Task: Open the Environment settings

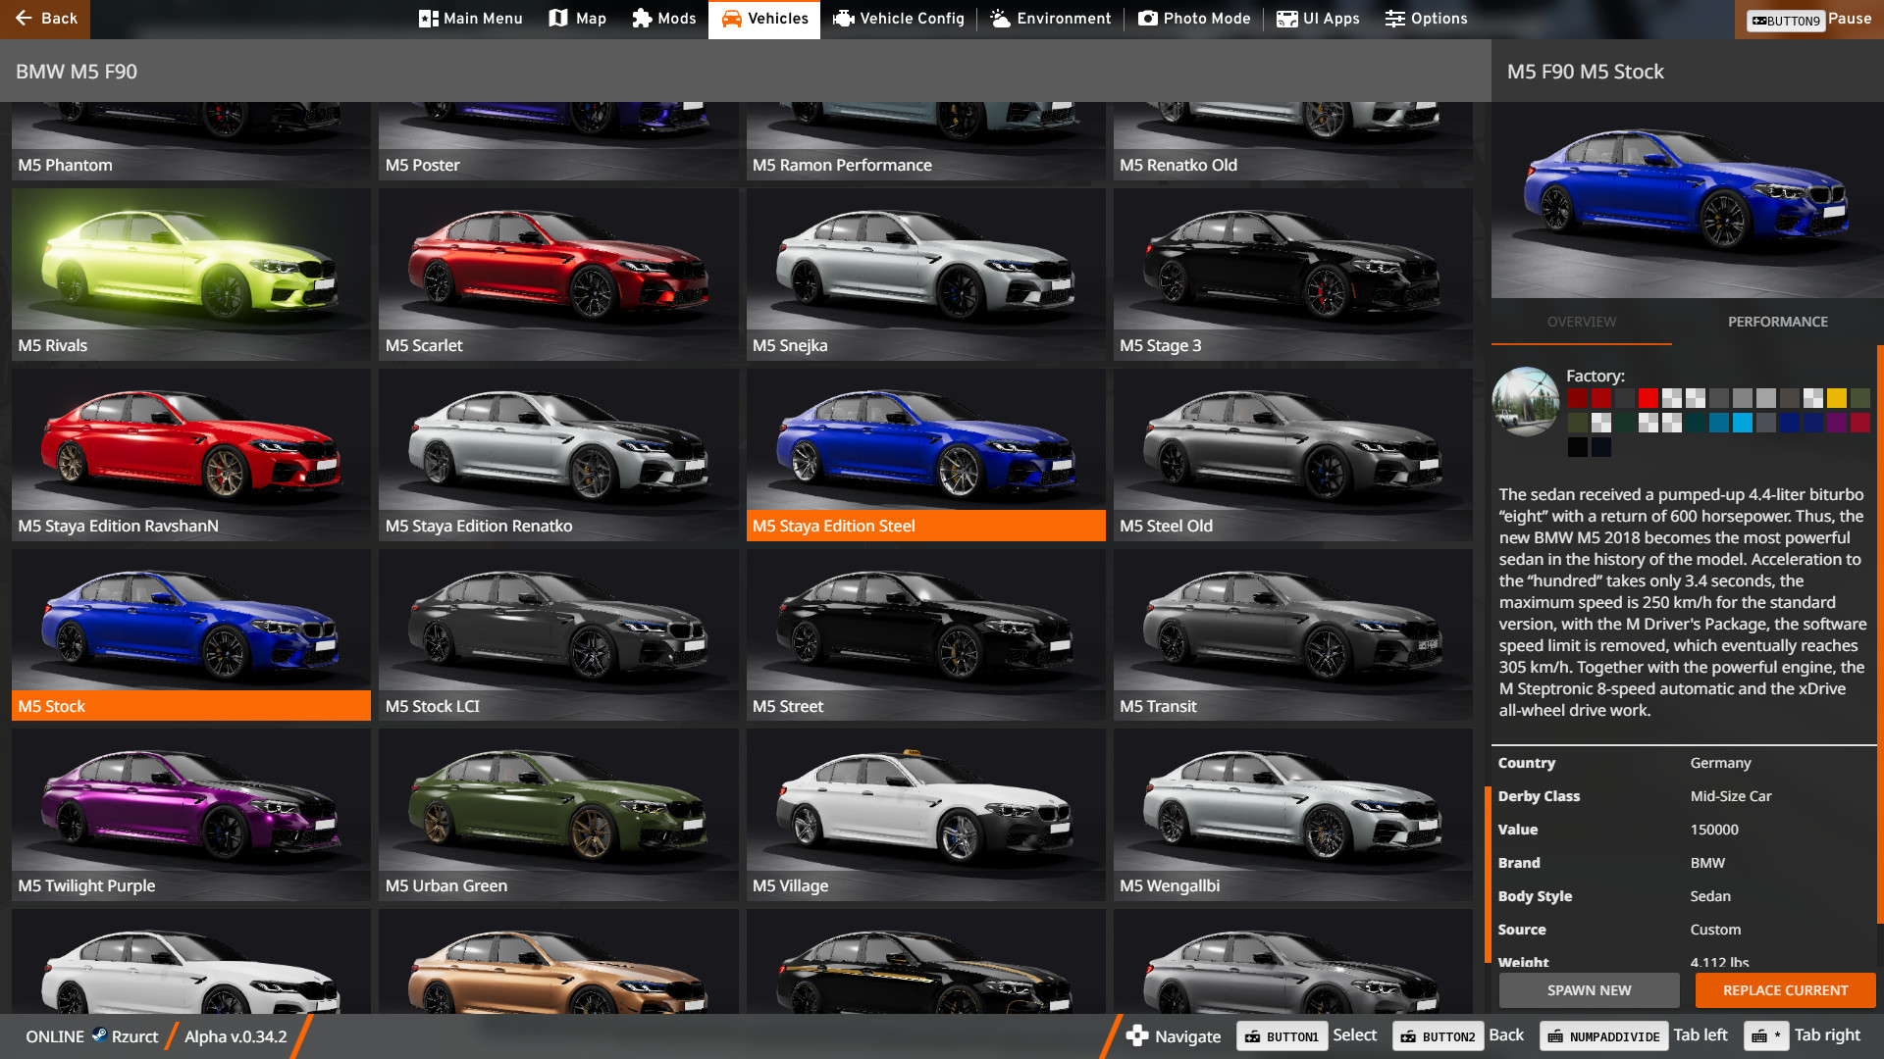Action: 1050,19
